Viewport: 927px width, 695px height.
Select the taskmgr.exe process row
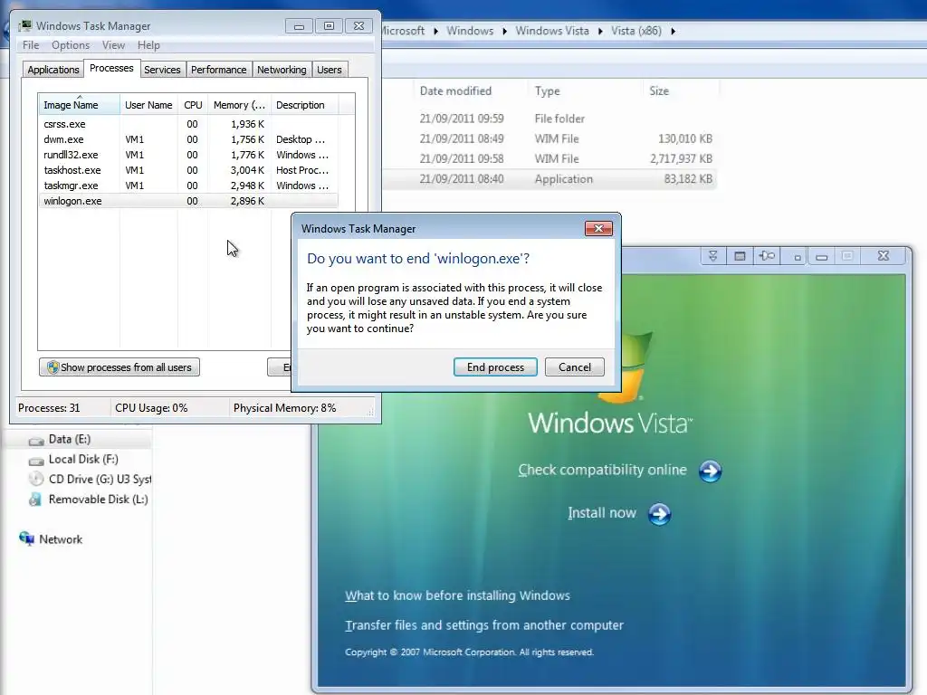coord(188,186)
